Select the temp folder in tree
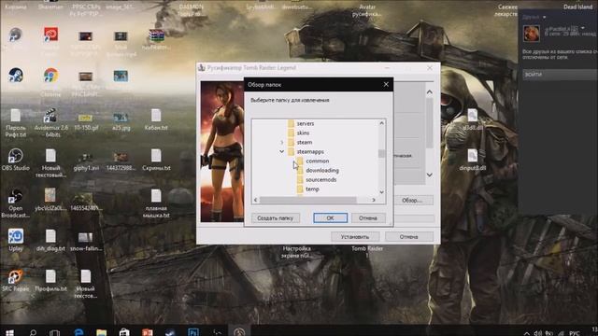Viewport: 598px width, 336px height. [x=307, y=189]
